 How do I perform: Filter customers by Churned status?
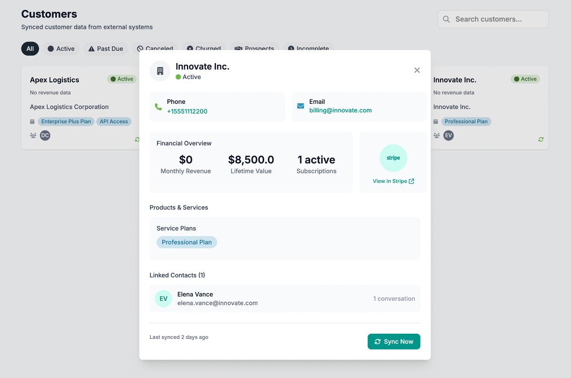click(x=204, y=48)
